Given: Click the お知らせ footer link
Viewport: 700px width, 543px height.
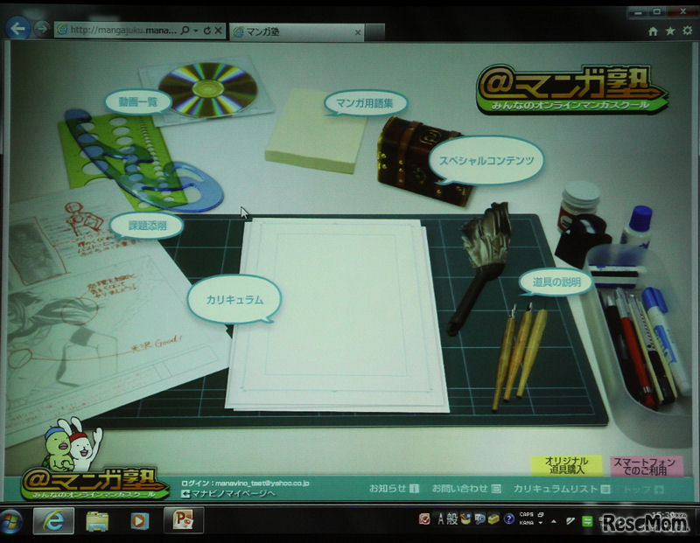Looking at the screenshot, I should [394, 489].
